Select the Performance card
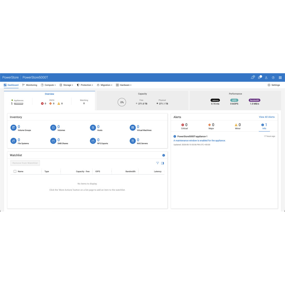Image resolution: width=285 pixels, height=285 pixels. coord(235,101)
